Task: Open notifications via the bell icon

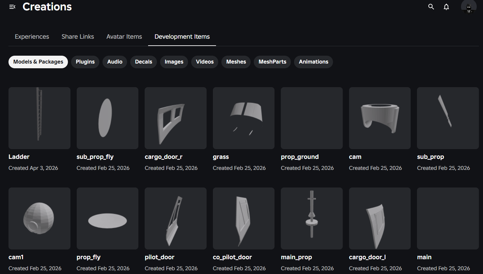Action: click(446, 7)
